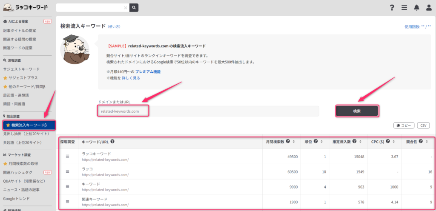Click the help icon beside 推定流入数 header
This screenshot has height=211, width=436.
click(x=354, y=141)
